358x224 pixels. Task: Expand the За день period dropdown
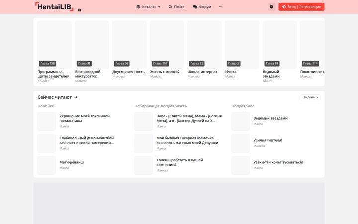(x=310, y=97)
